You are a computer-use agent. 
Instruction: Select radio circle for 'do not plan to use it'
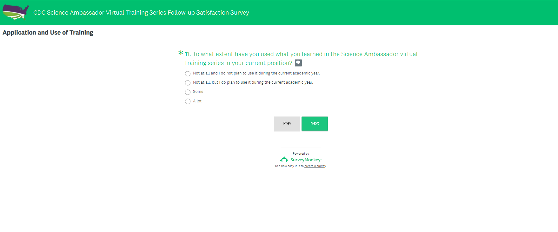click(x=188, y=74)
